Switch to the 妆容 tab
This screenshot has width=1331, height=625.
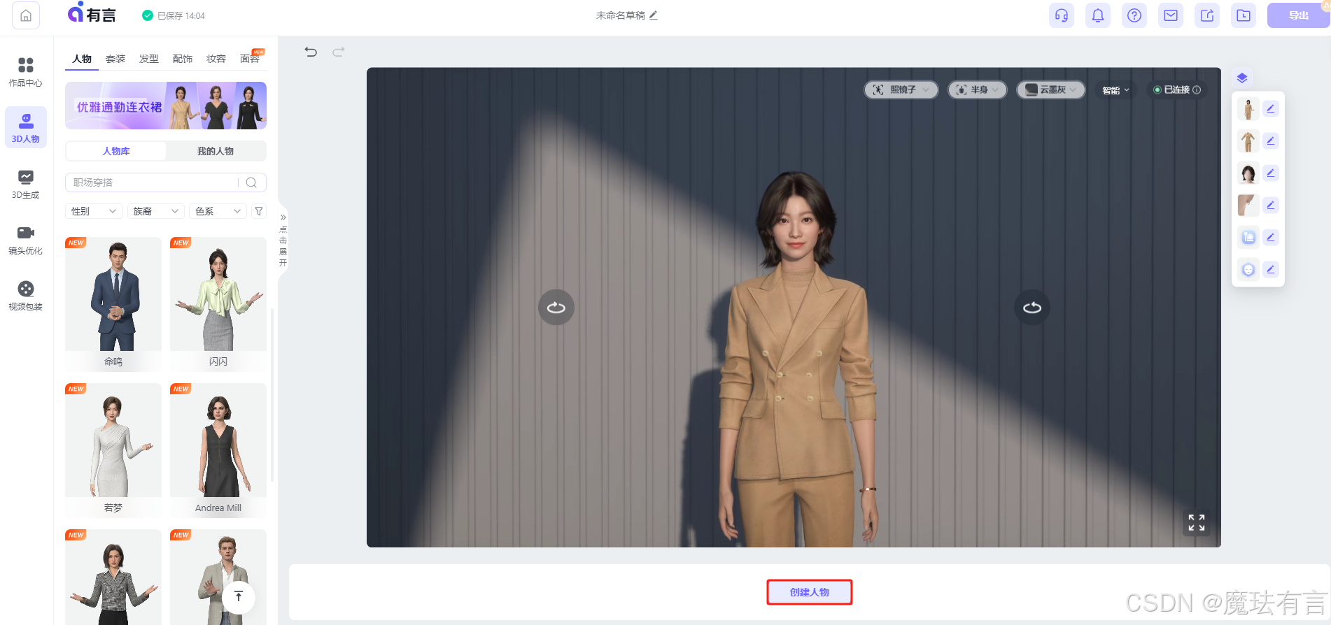[216, 59]
